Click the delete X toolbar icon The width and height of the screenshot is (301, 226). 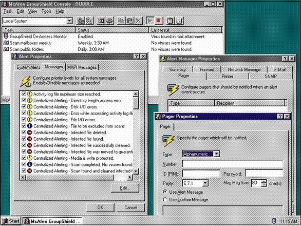[x=138, y=21]
